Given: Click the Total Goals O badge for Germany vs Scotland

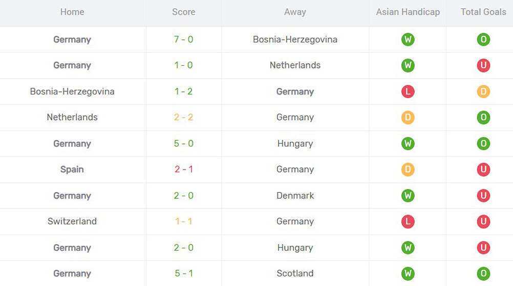Looking at the screenshot, I should [x=483, y=273].
